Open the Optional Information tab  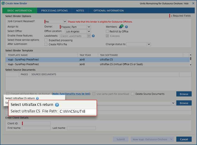tap(108, 11)
